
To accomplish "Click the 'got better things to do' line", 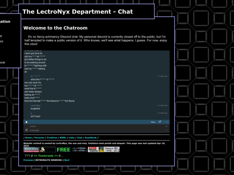I will coord(36,59).
